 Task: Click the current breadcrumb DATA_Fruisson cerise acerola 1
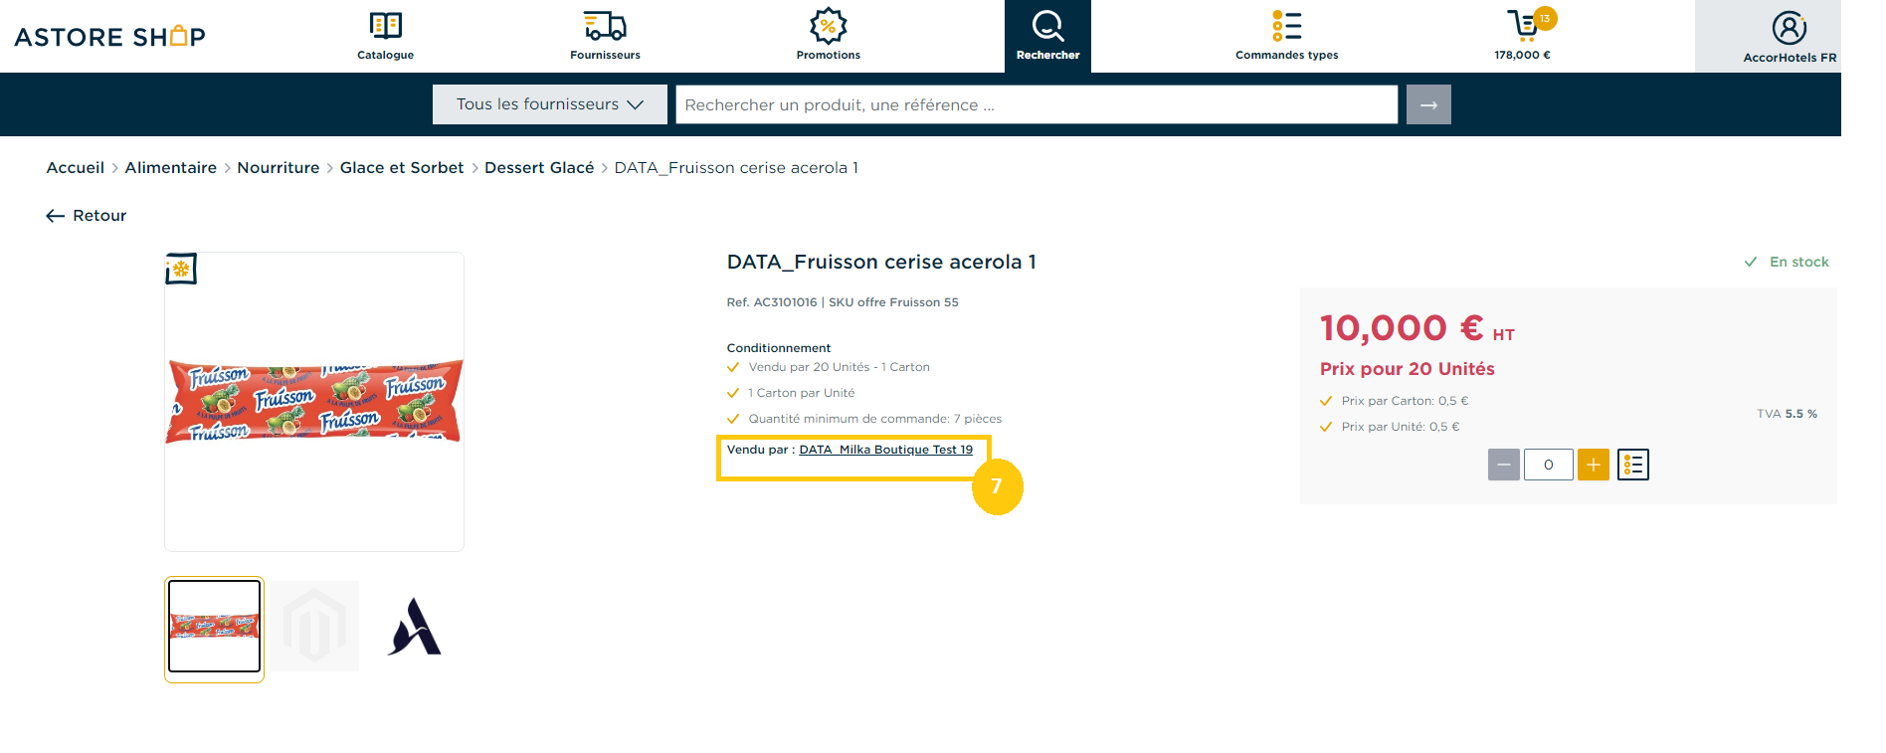[x=736, y=168]
